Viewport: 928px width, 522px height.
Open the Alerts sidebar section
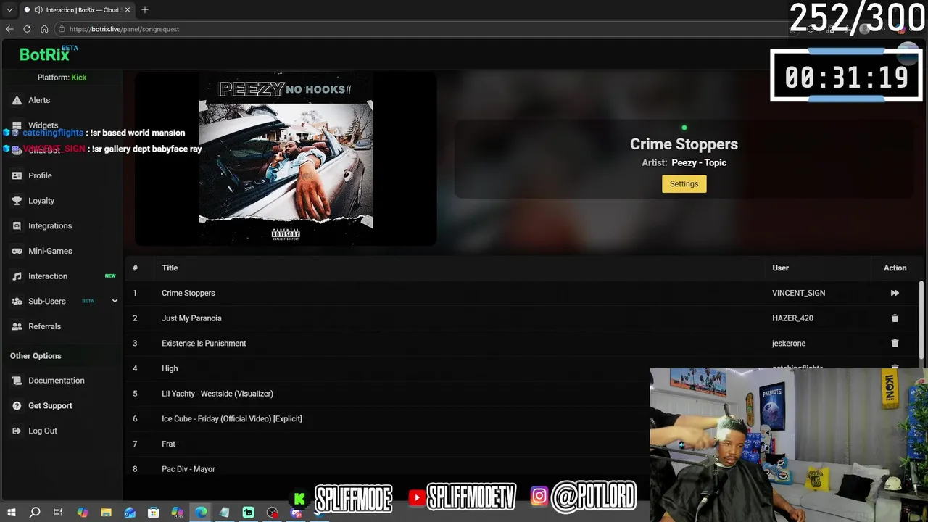(x=39, y=100)
